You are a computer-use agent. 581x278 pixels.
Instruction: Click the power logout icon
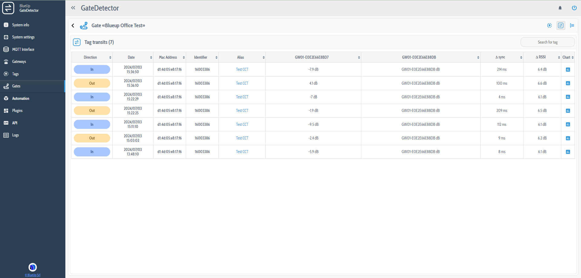574,8
